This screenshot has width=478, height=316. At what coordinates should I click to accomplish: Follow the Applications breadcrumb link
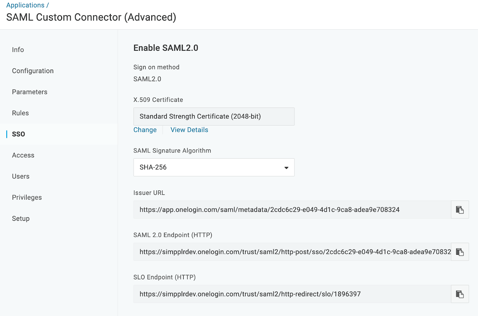(x=25, y=5)
